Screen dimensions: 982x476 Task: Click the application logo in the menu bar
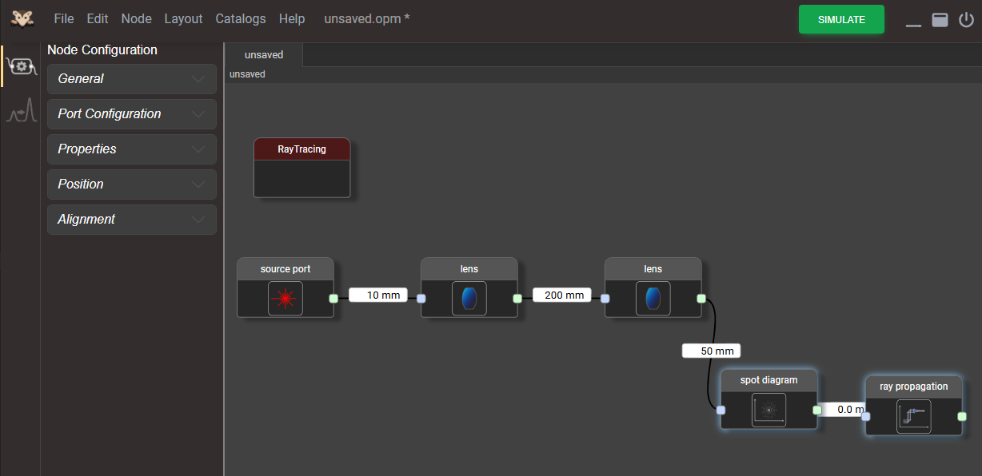click(22, 19)
